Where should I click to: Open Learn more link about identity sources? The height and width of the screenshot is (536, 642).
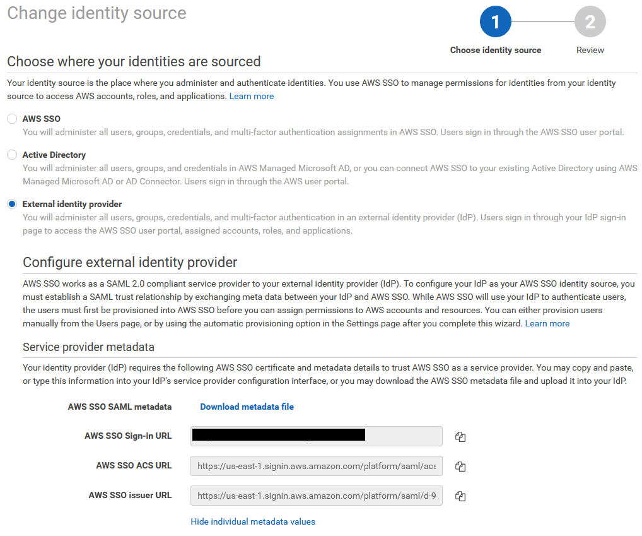coord(251,96)
